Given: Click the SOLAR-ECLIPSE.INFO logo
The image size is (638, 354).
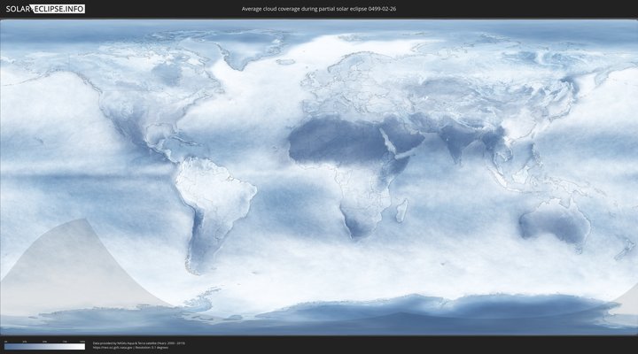Looking at the screenshot, I should point(45,9).
